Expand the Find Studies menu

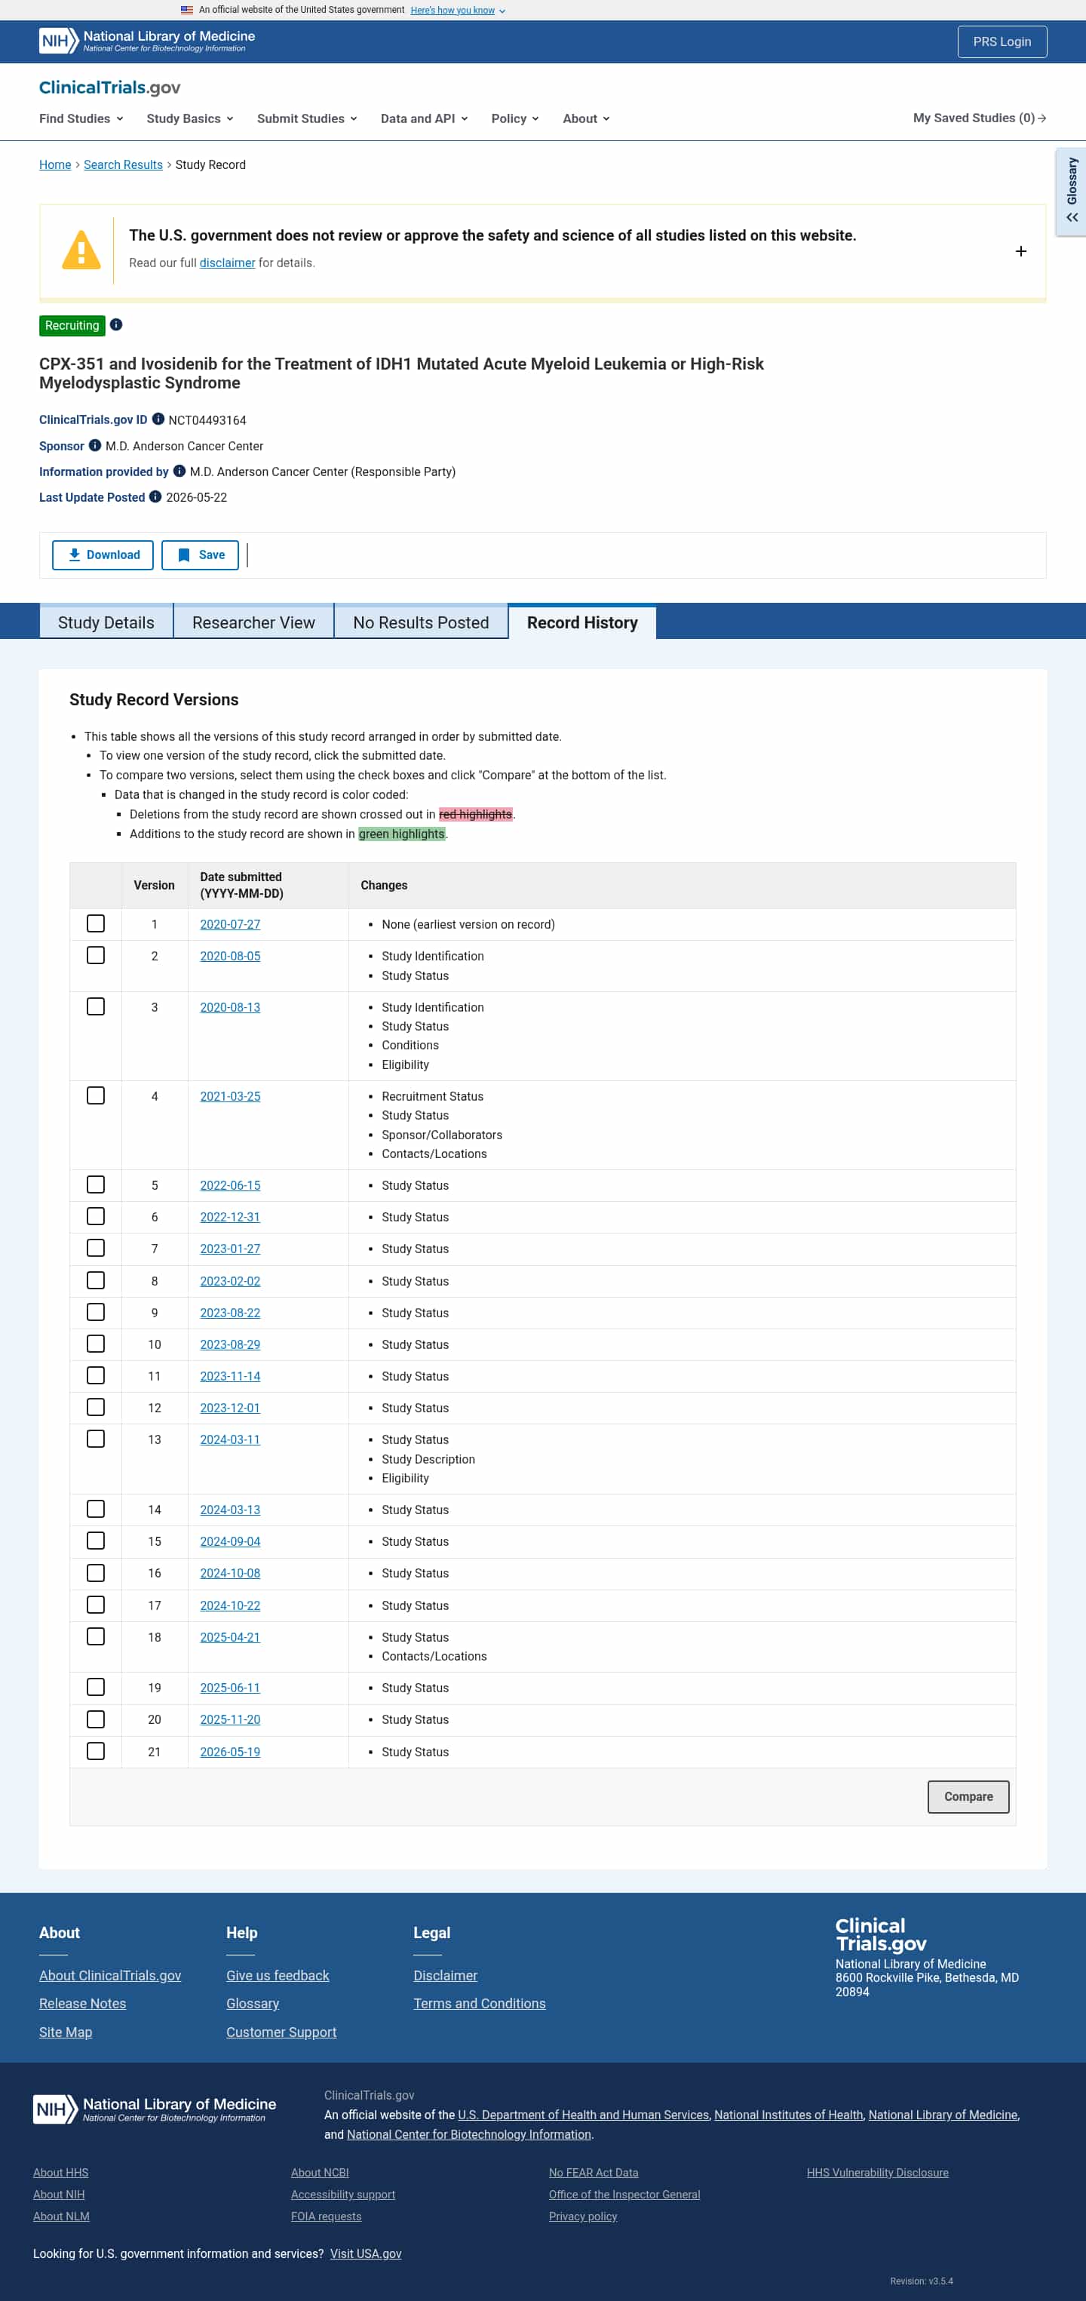[x=81, y=118]
